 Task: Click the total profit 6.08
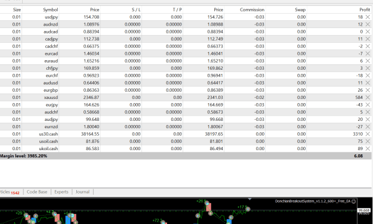pos(358,156)
